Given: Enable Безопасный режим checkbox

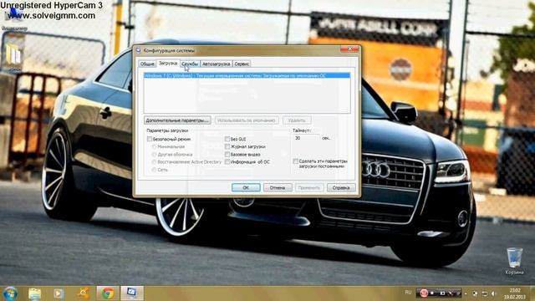Looking at the screenshot, I should click(x=150, y=139).
